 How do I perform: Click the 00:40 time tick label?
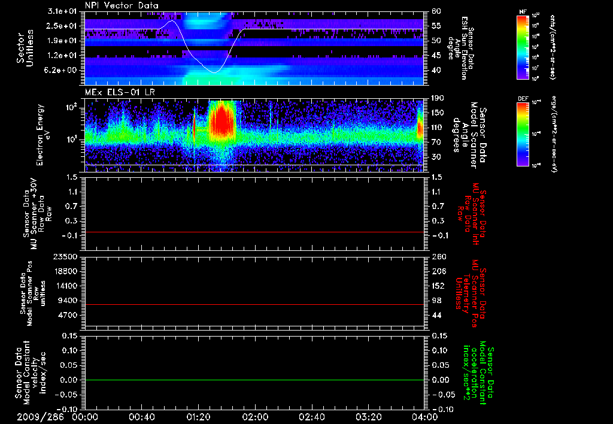click(141, 417)
